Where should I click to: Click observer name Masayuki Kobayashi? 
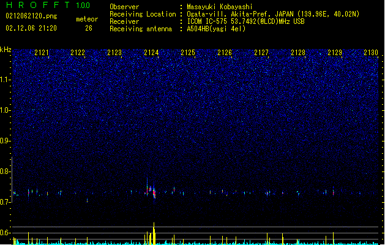tap(220, 7)
